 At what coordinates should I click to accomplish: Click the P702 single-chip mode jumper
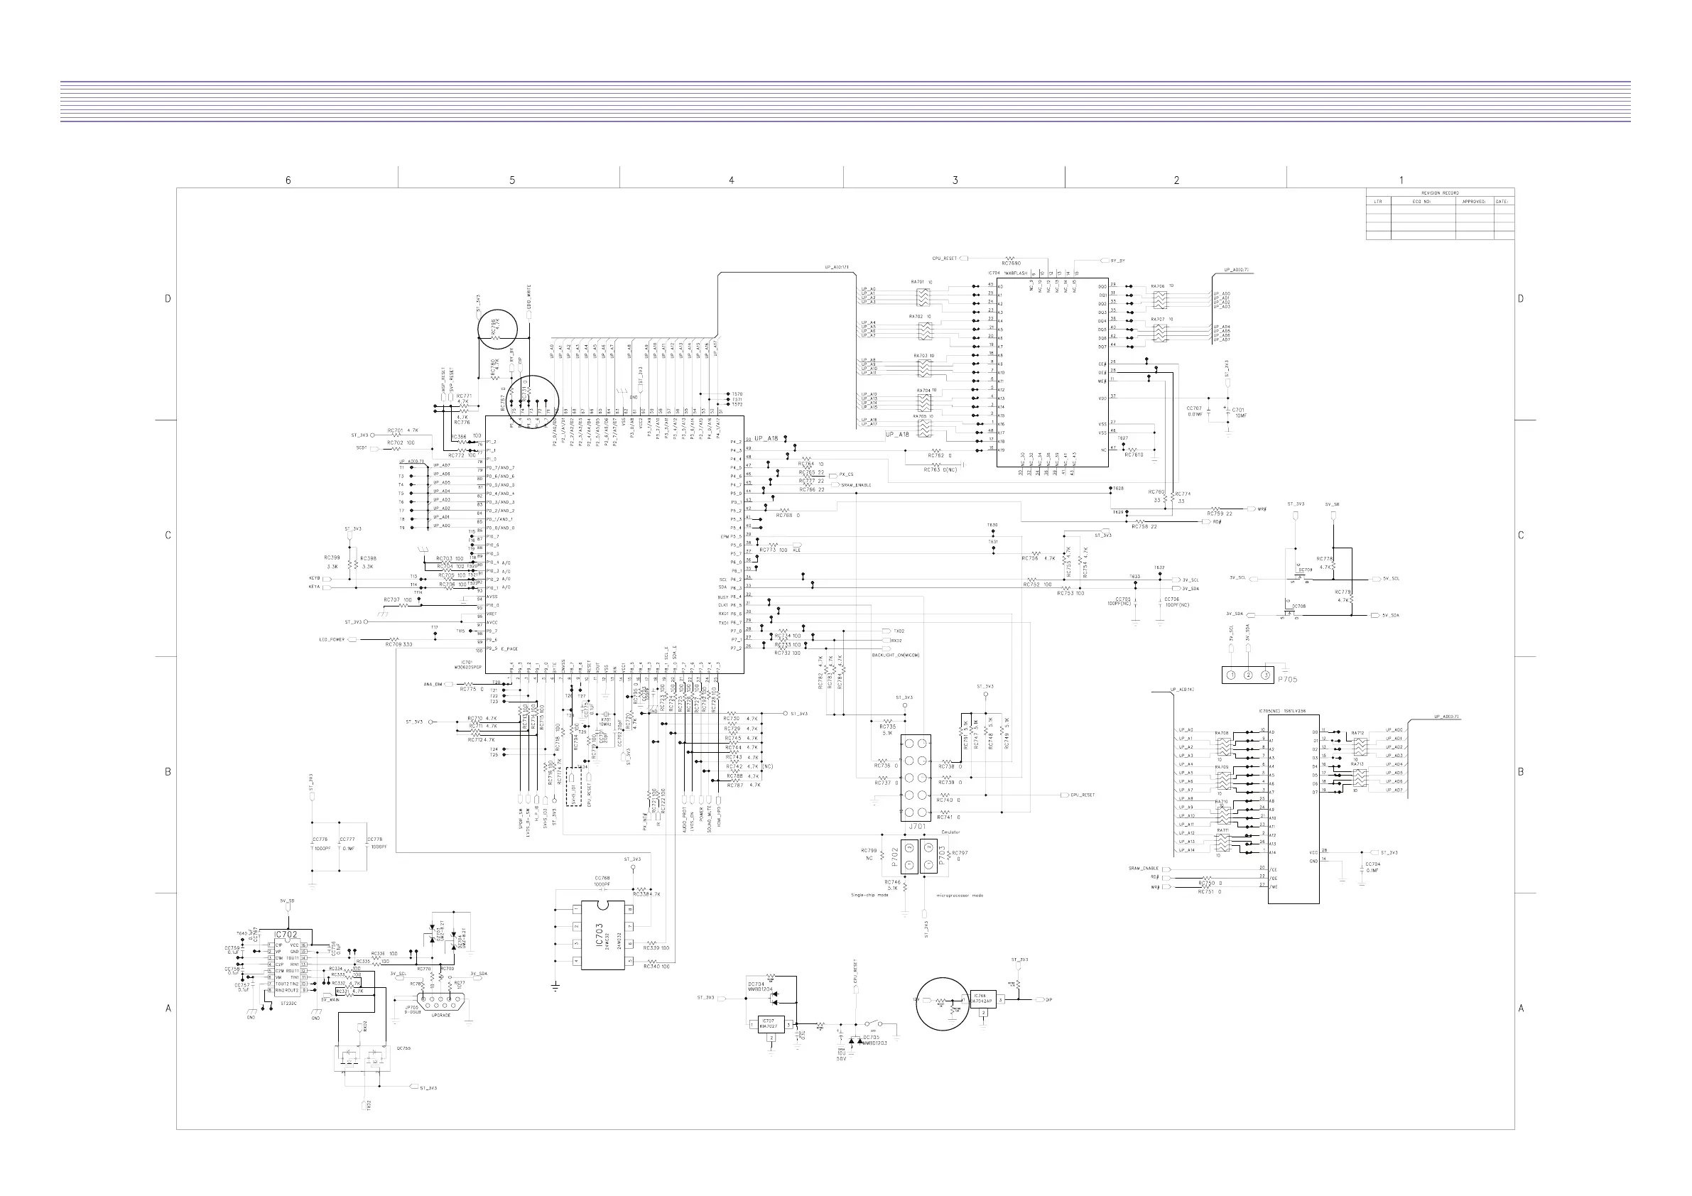click(909, 857)
